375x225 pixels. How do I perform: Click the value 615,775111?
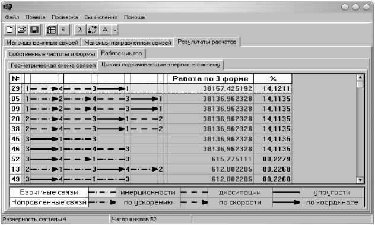[231, 159]
